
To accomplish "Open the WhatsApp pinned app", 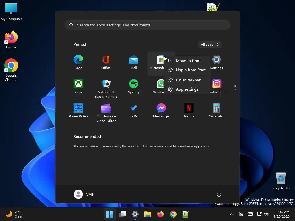I will click(x=158, y=87).
